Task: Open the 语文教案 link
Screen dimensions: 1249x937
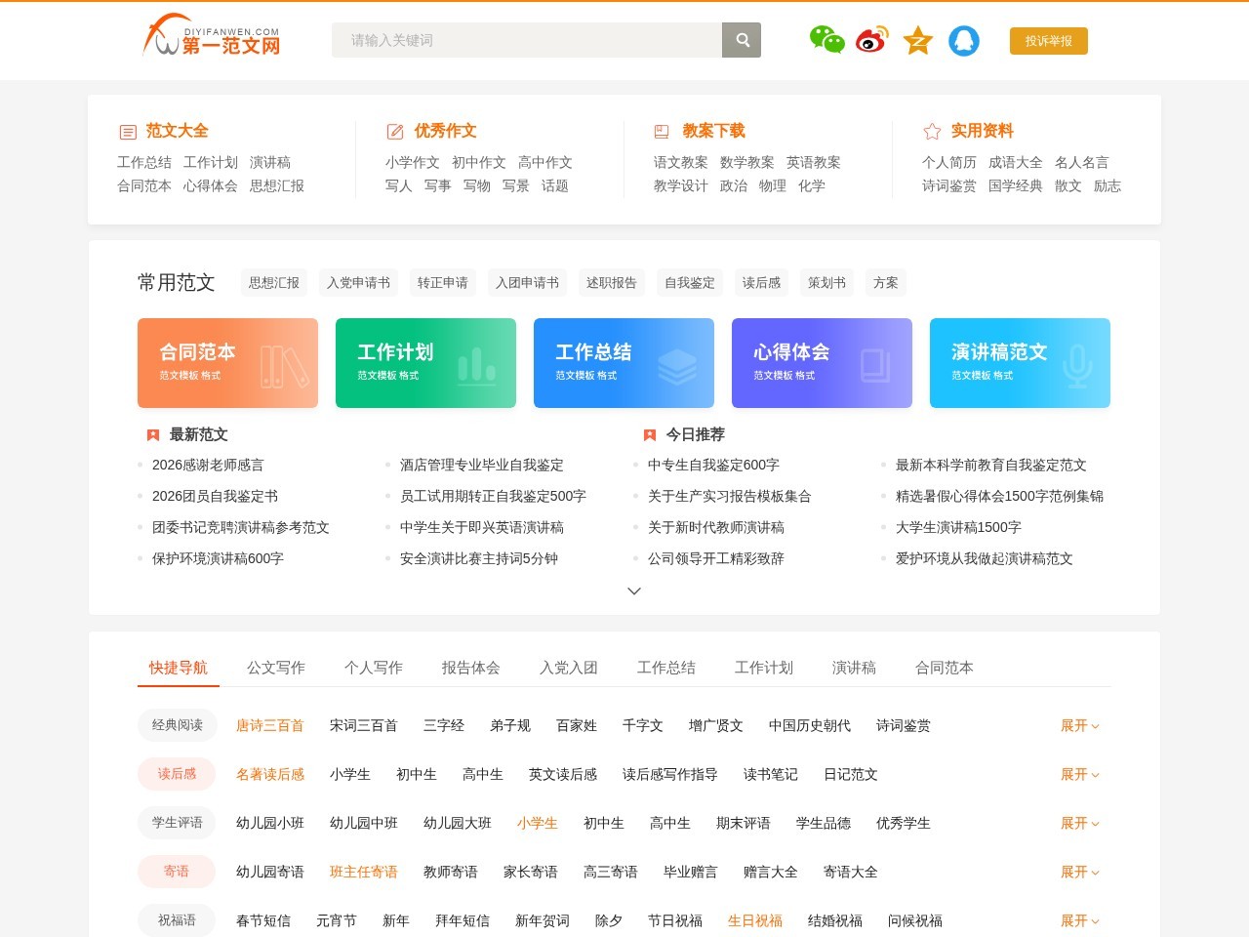Action: 681,163
